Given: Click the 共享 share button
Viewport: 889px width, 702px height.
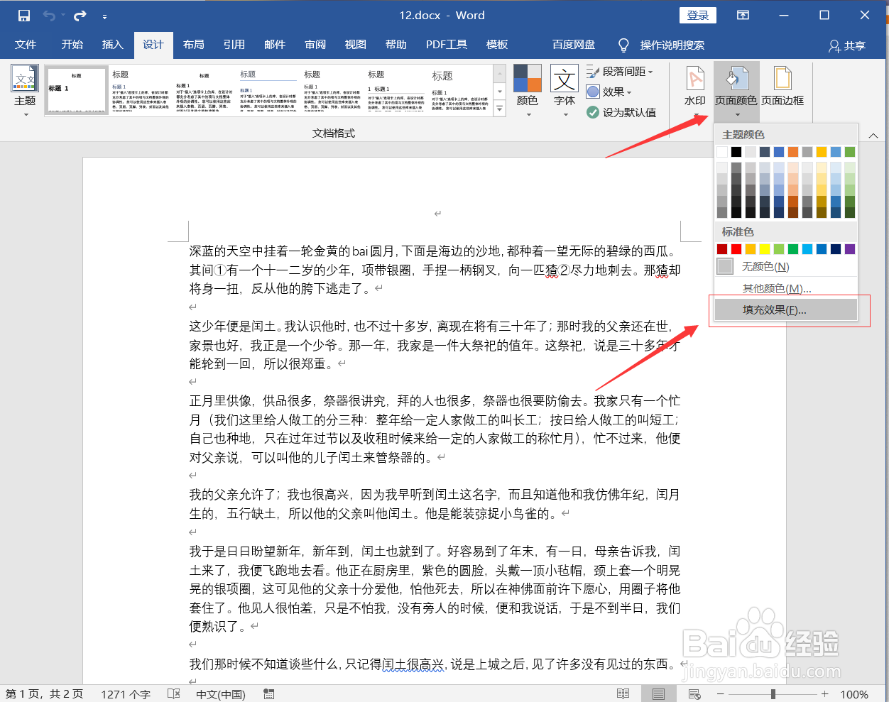Looking at the screenshot, I should point(847,45).
